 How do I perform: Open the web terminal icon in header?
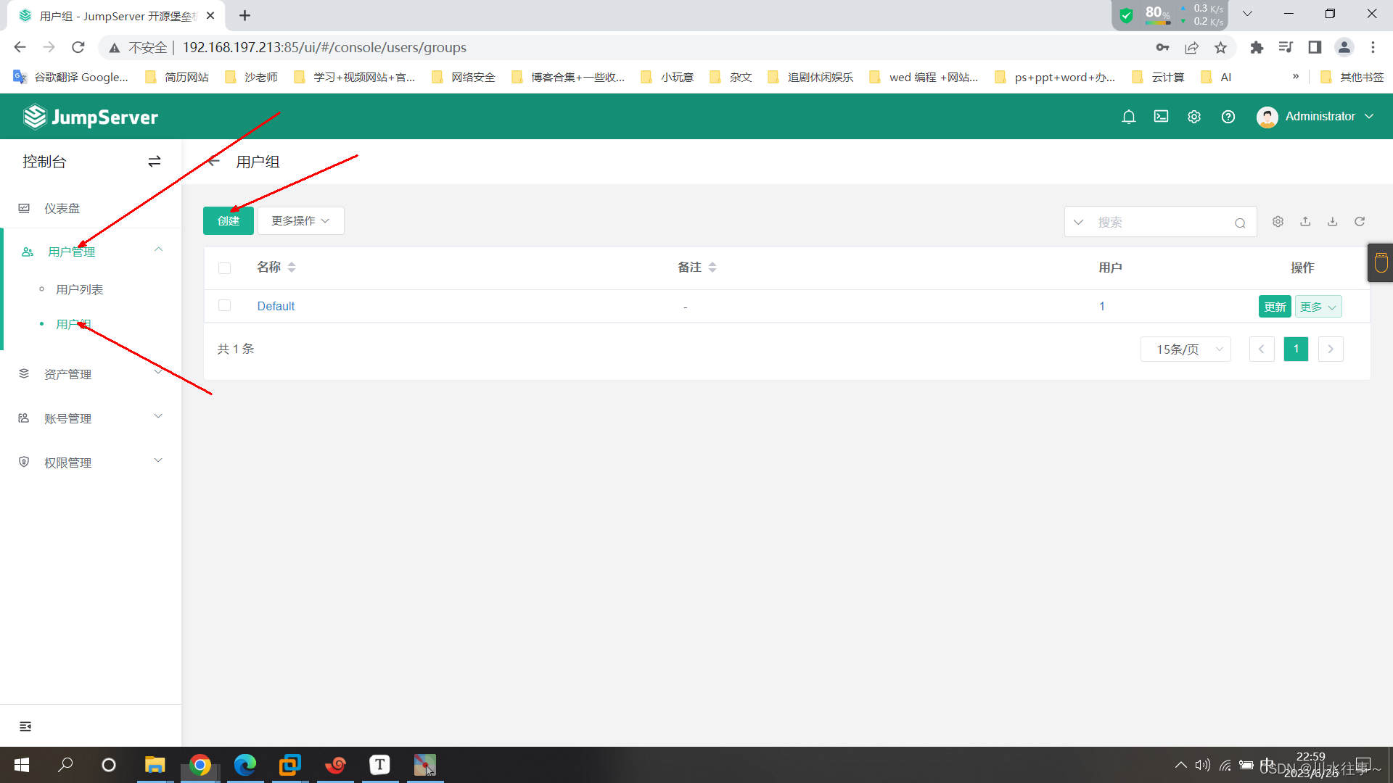point(1161,117)
